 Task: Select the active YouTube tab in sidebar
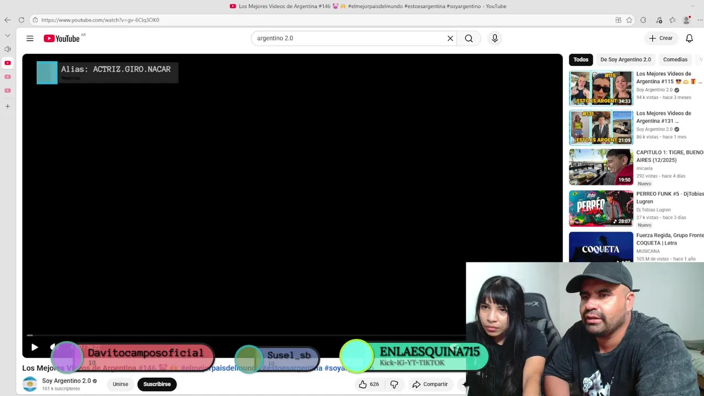point(7,63)
